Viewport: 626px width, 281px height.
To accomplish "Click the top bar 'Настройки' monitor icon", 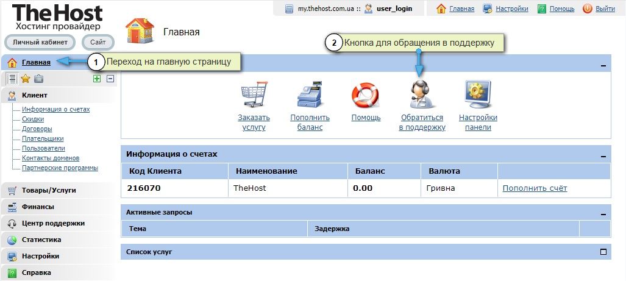I will tap(488, 9).
